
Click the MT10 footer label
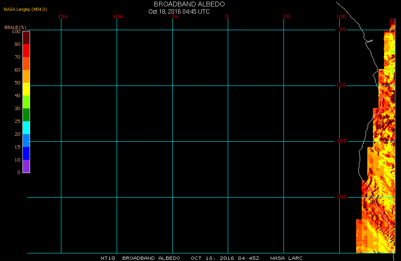pos(108,258)
